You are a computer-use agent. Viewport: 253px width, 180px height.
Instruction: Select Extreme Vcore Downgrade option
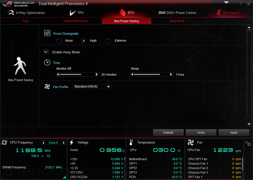point(108,41)
